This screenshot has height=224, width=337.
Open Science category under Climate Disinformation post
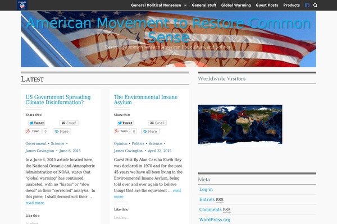click(57, 143)
